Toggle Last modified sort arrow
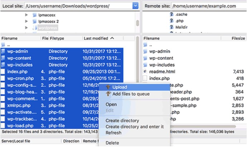Viewport: 247px width, 147px height. coord(112,38)
